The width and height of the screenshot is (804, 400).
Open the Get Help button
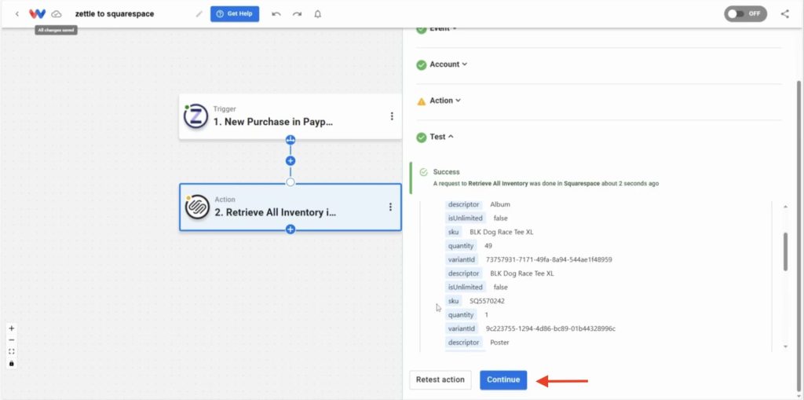point(235,14)
